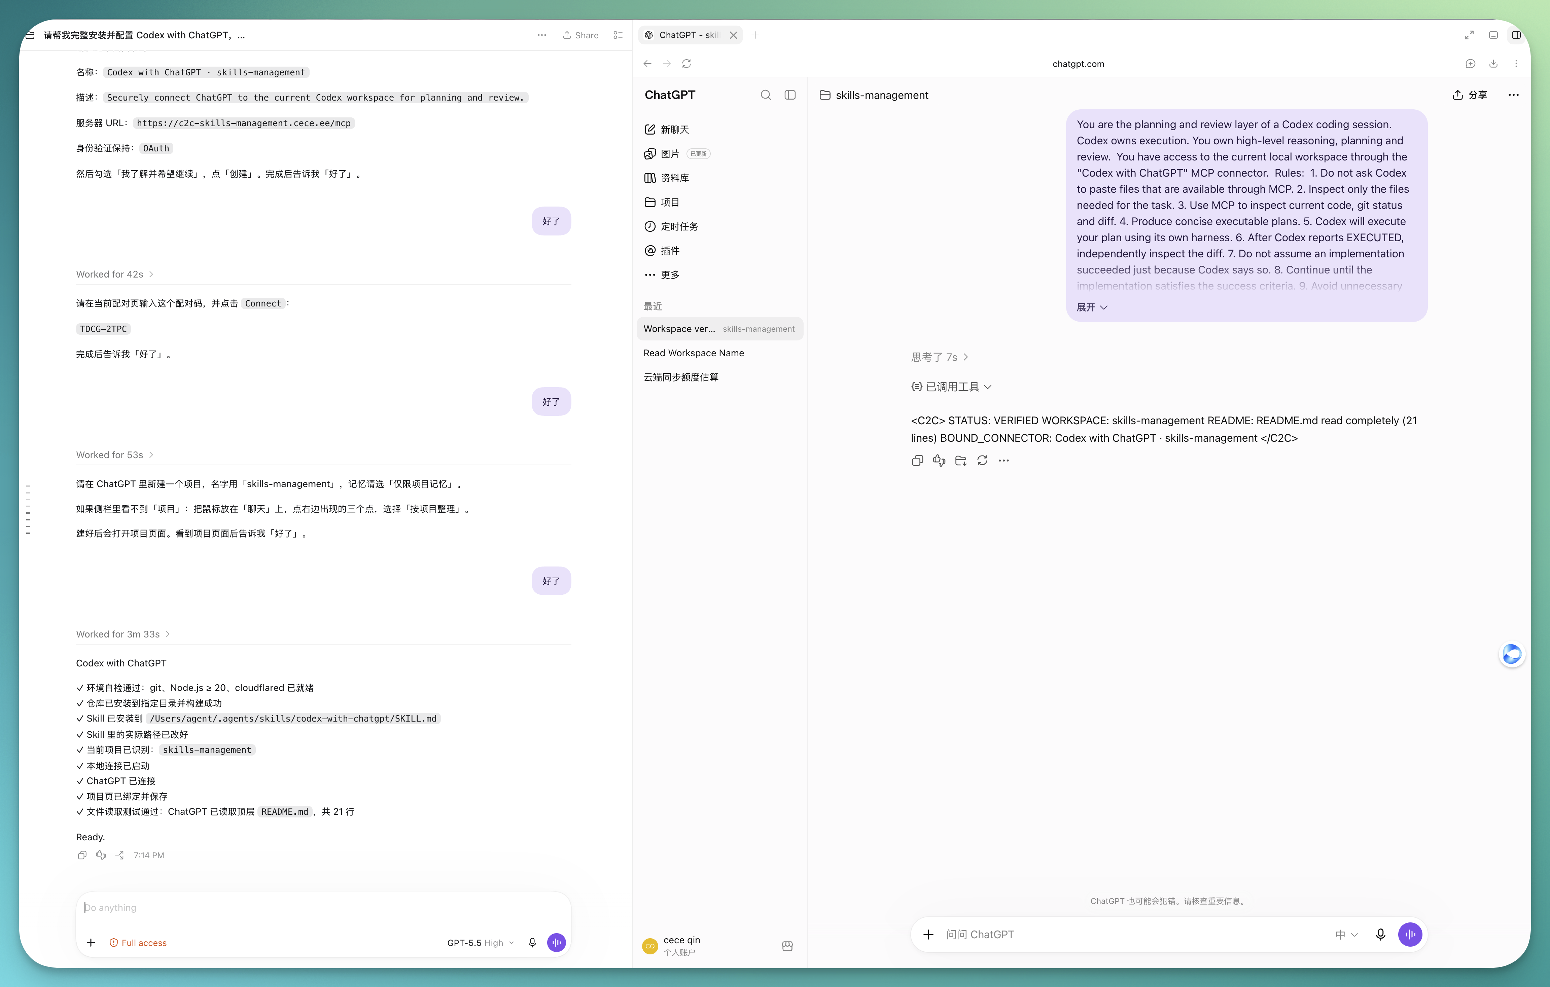Open a new browser tab with plus
1550x987 pixels.
tap(755, 35)
